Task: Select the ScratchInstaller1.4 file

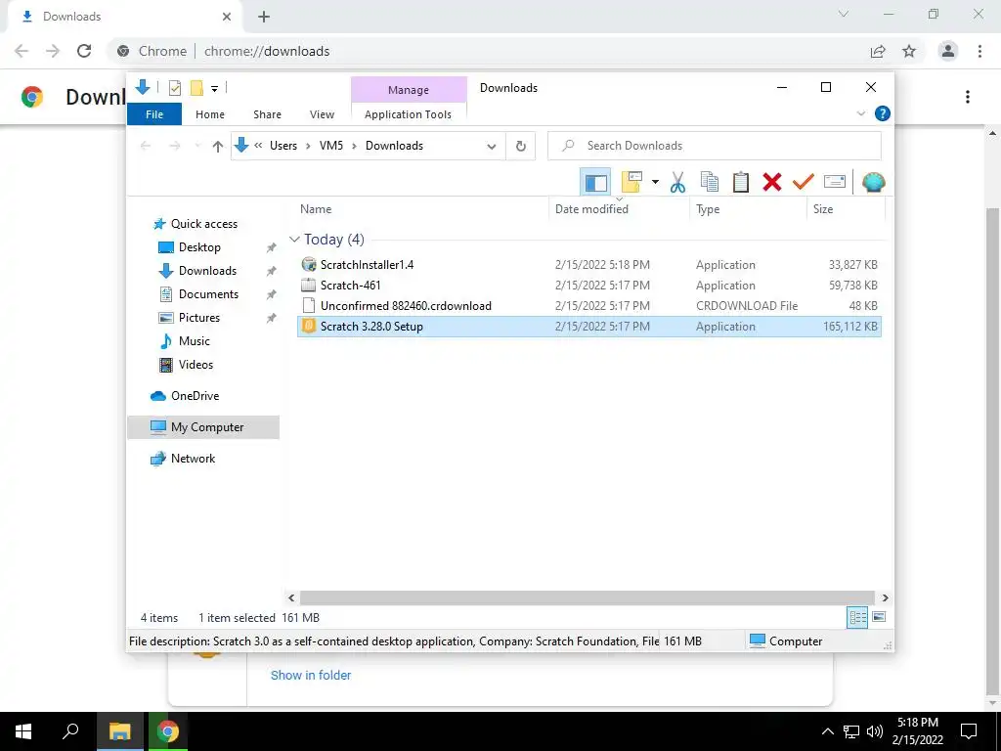Action: point(589,265)
